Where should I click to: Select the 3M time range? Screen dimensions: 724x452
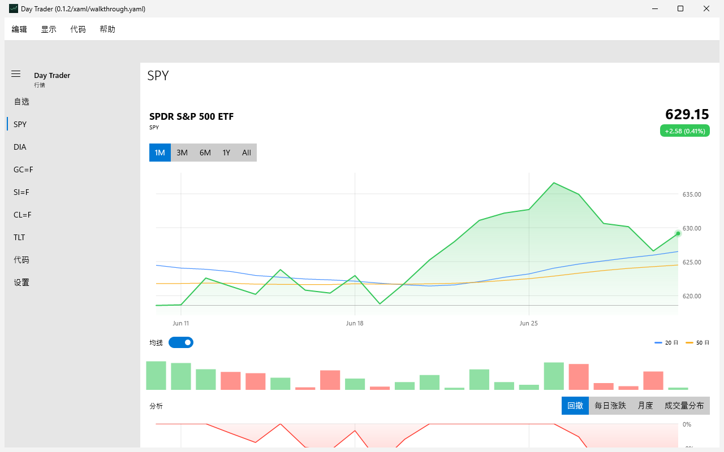pyautogui.click(x=182, y=153)
